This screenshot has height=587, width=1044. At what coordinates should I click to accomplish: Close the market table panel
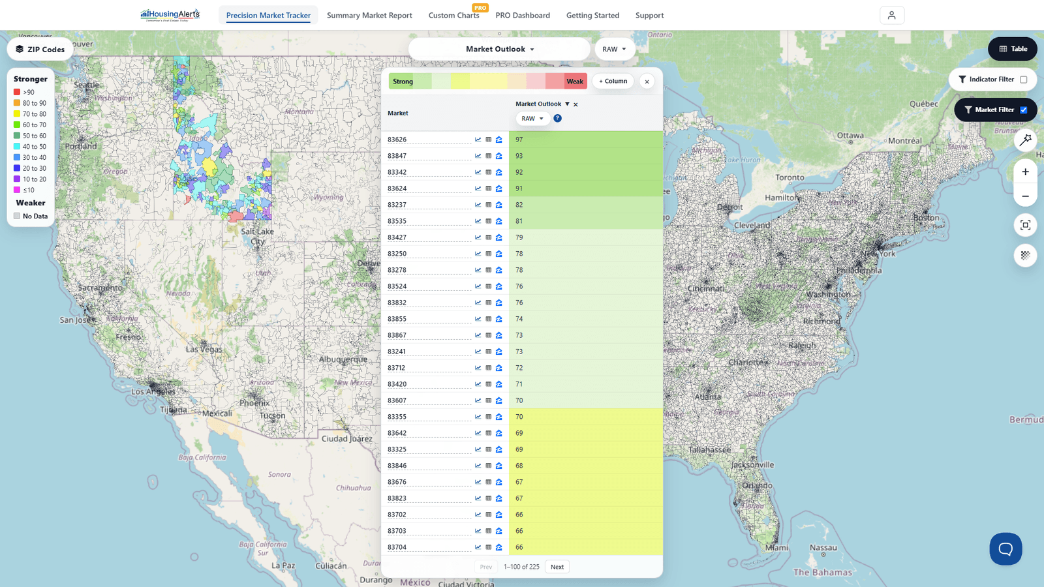click(647, 82)
